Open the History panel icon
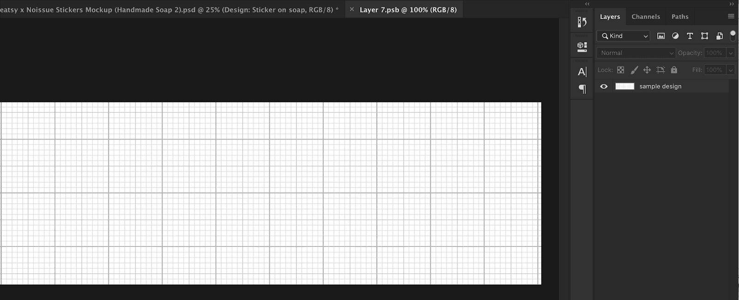Viewport: 739px width, 300px height. [x=582, y=22]
